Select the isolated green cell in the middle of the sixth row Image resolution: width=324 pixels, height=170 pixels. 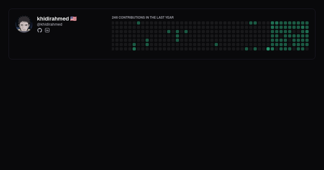[216, 45]
